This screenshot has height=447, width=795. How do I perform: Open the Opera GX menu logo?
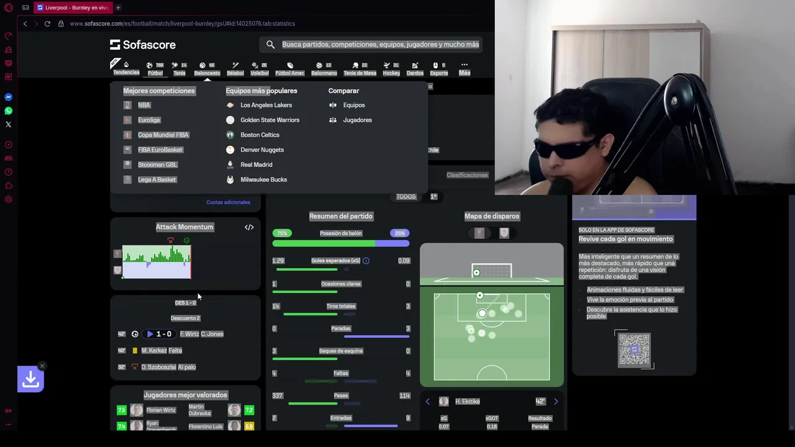9,7
